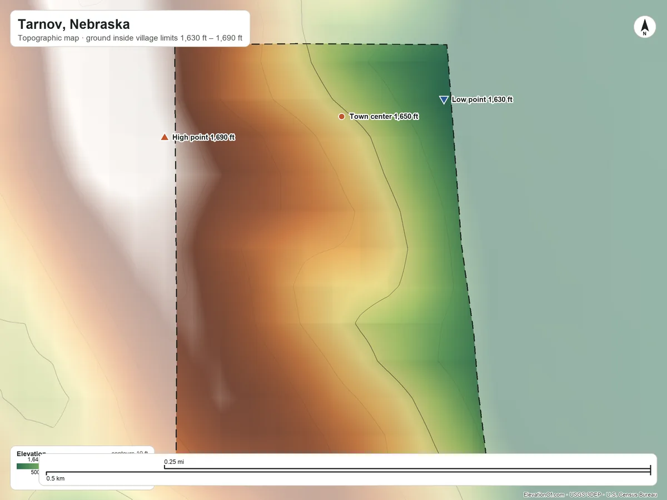Click the Low point blue triangle marker
Screen dimensions: 667x500
(444, 100)
